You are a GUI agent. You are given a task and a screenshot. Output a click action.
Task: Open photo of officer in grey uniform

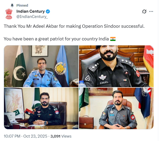tap(116, 108)
